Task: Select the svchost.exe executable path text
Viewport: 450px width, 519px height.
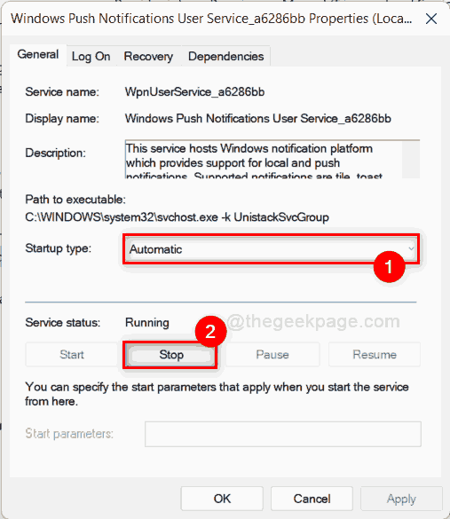Action: click(x=177, y=217)
